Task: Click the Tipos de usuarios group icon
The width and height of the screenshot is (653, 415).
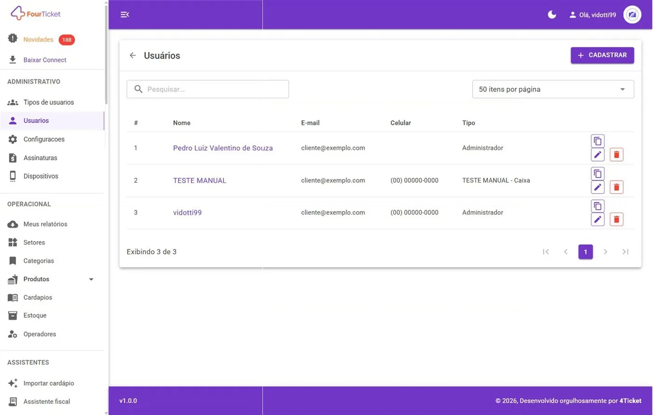Action: 13,102
